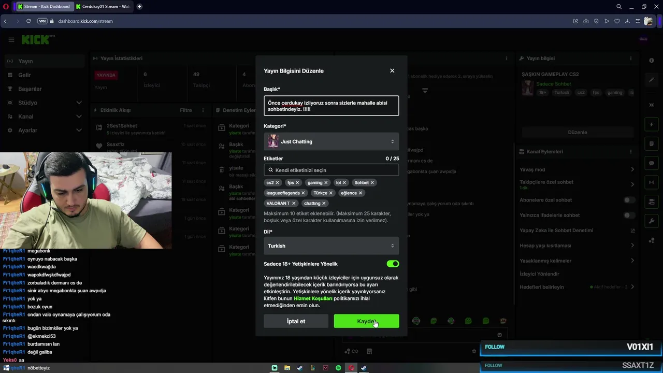Switch to Cerdukay01 Stream browser tab
Viewport: 663px width, 373px height.
[x=104, y=7]
